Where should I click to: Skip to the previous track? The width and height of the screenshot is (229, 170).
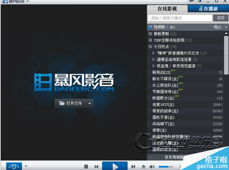click(96, 167)
